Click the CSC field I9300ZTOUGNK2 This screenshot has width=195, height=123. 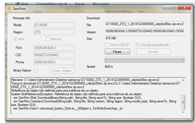click(x=54, y=55)
